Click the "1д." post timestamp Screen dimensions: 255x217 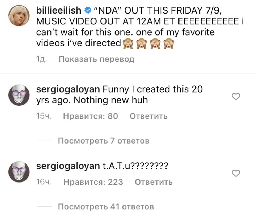click(41, 59)
